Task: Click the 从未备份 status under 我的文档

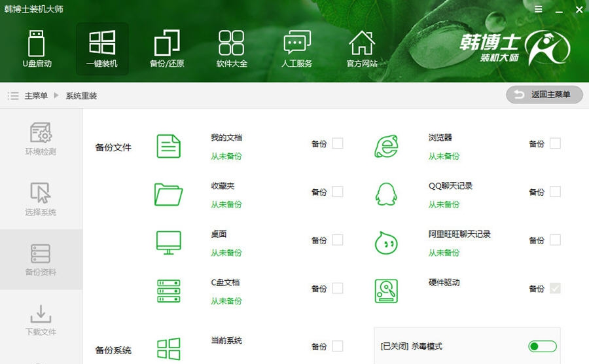Action: [x=226, y=156]
